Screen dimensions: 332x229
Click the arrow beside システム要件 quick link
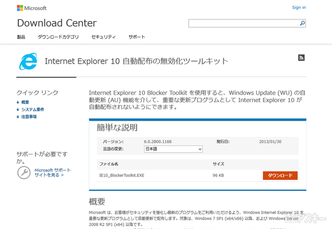18,110
